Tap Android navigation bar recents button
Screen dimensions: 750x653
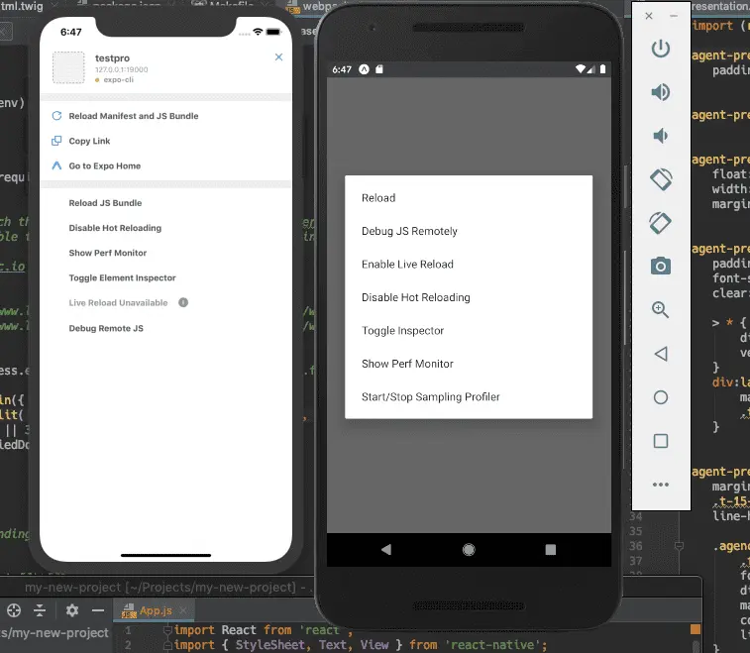pyautogui.click(x=551, y=550)
